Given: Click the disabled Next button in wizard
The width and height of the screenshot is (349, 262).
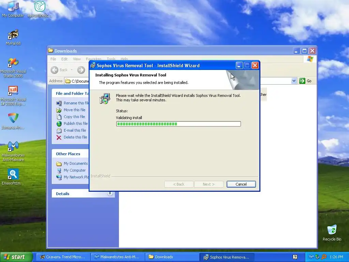Looking at the screenshot, I should (x=209, y=184).
